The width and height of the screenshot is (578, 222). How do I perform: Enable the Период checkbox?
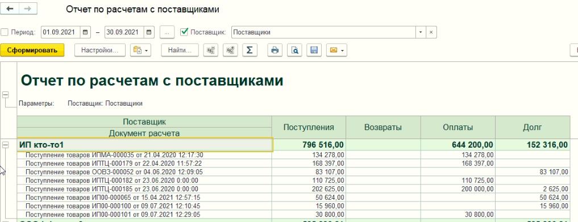pos(5,32)
